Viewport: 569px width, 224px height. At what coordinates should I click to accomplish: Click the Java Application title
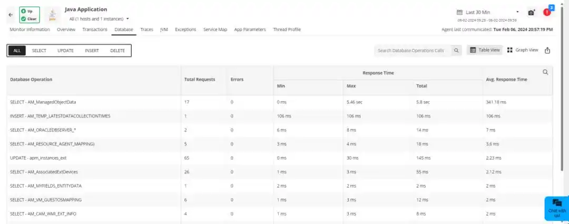[x=86, y=9]
